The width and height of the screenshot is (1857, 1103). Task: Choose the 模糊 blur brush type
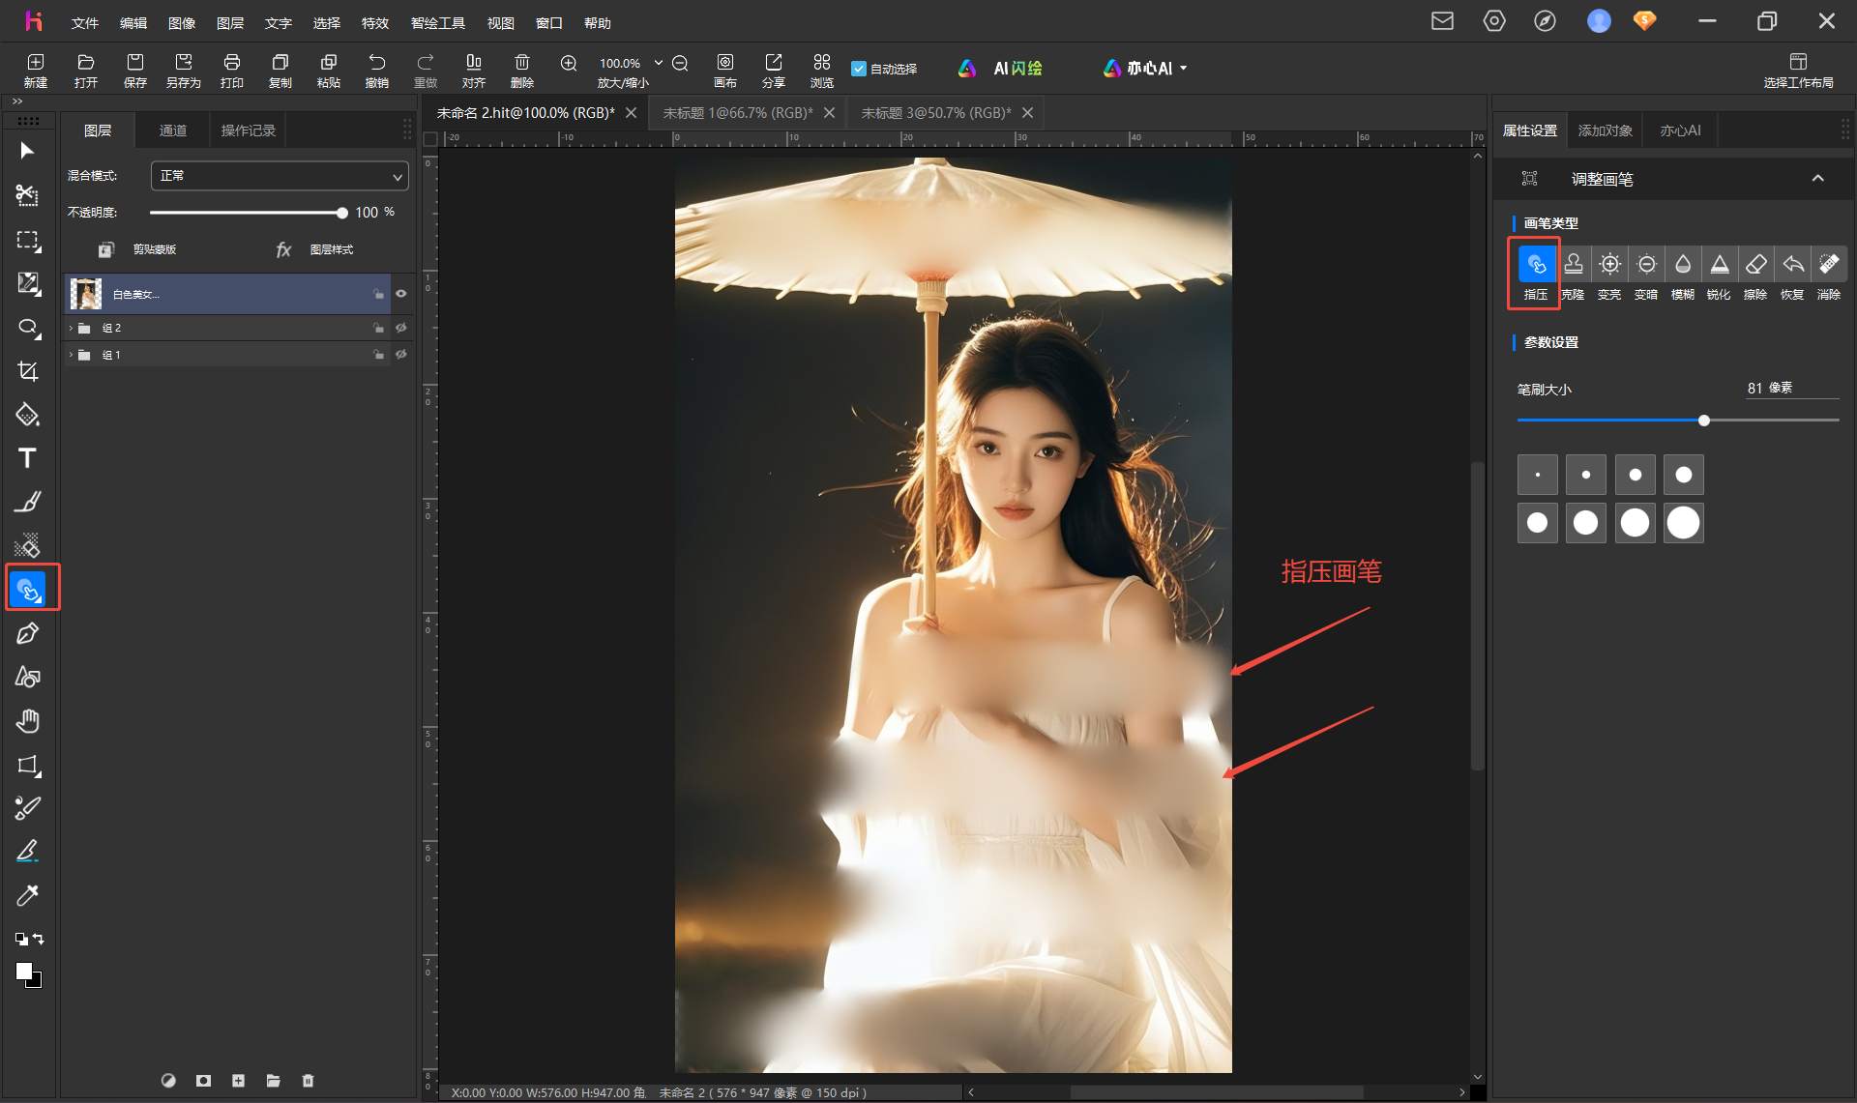[1683, 274]
